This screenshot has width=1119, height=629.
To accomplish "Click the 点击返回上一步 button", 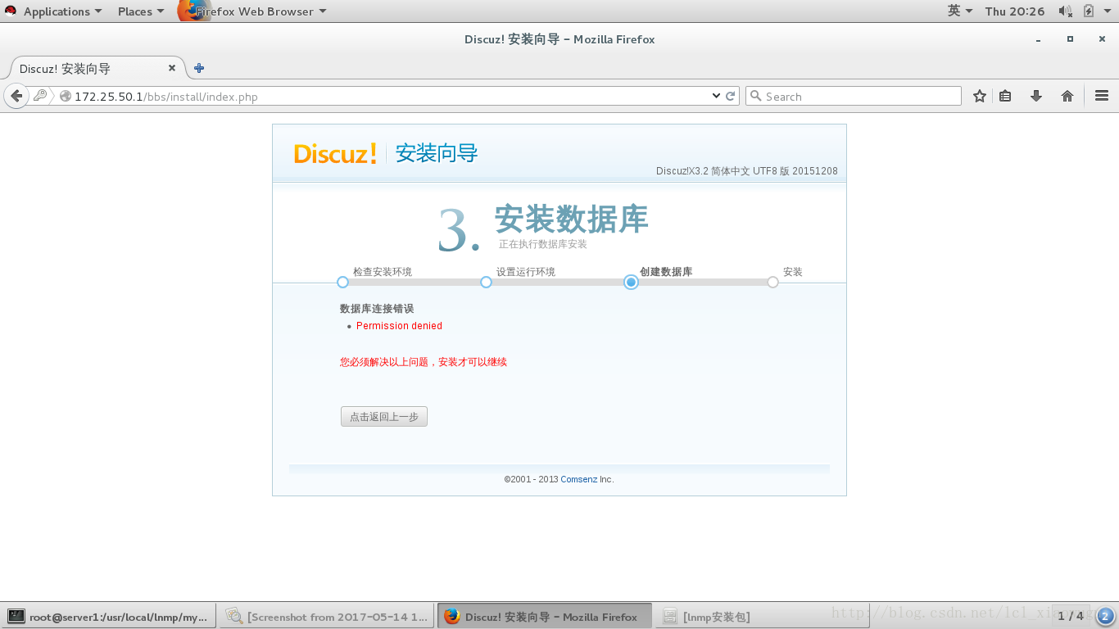I will click(x=384, y=416).
